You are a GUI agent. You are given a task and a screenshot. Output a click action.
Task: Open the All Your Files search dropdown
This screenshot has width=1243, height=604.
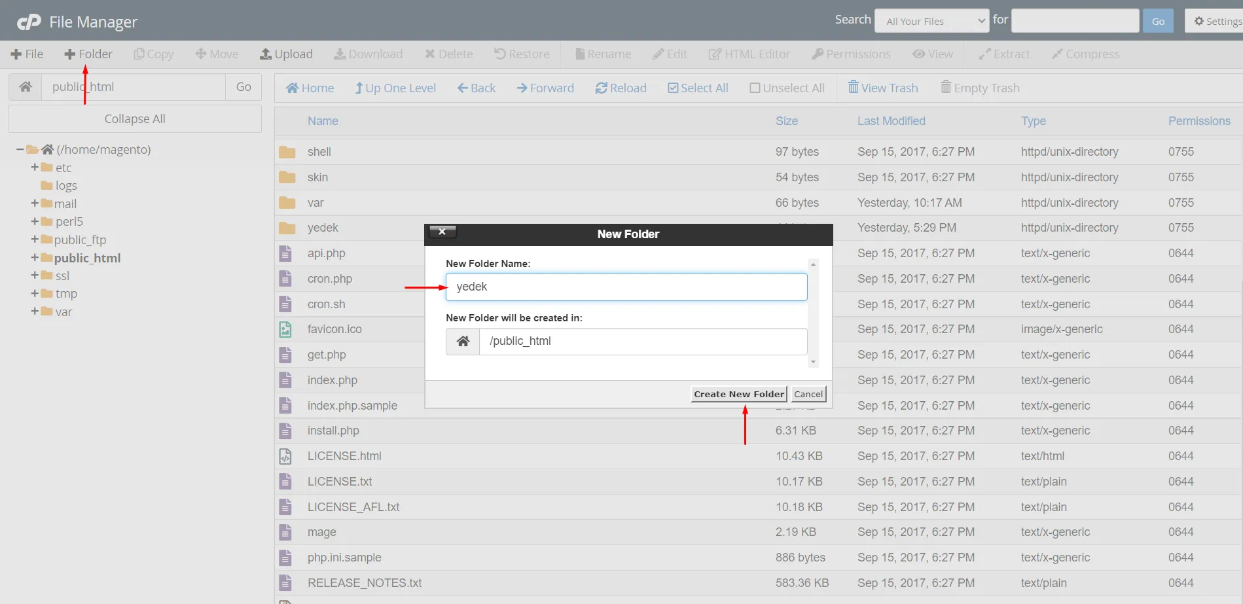coord(931,21)
